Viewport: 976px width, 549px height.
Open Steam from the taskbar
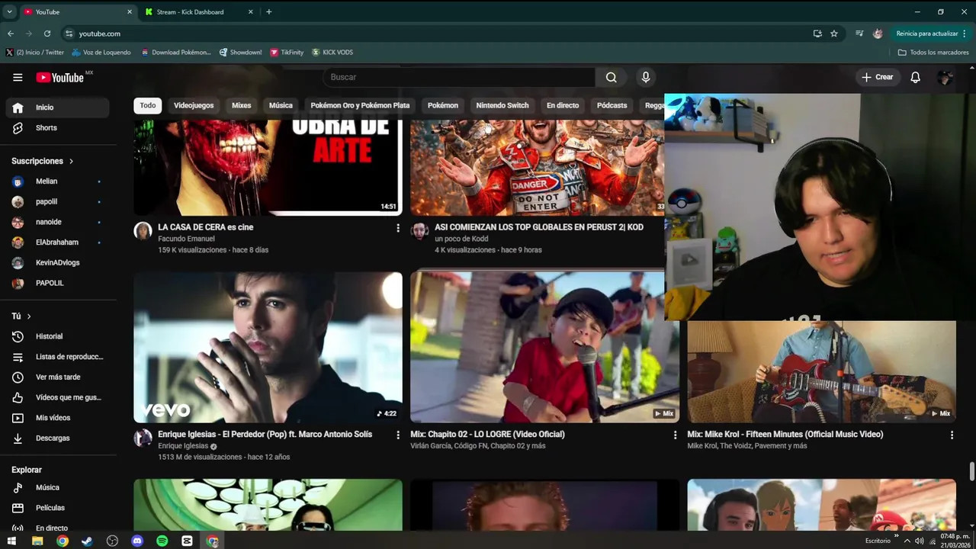coord(88,541)
